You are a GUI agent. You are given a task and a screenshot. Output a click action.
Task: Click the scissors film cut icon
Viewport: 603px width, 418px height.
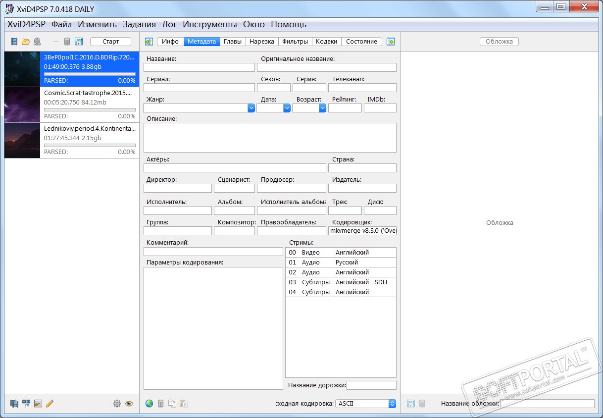point(26,404)
